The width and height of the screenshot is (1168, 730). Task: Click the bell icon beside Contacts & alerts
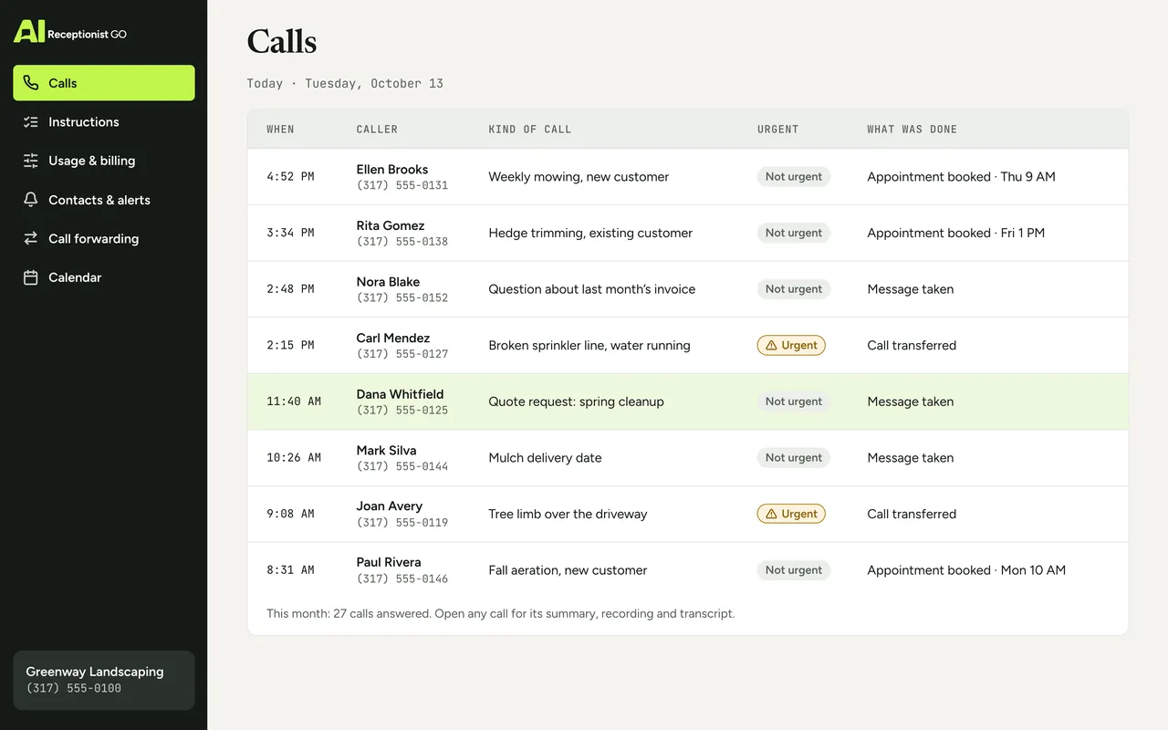tap(31, 200)
